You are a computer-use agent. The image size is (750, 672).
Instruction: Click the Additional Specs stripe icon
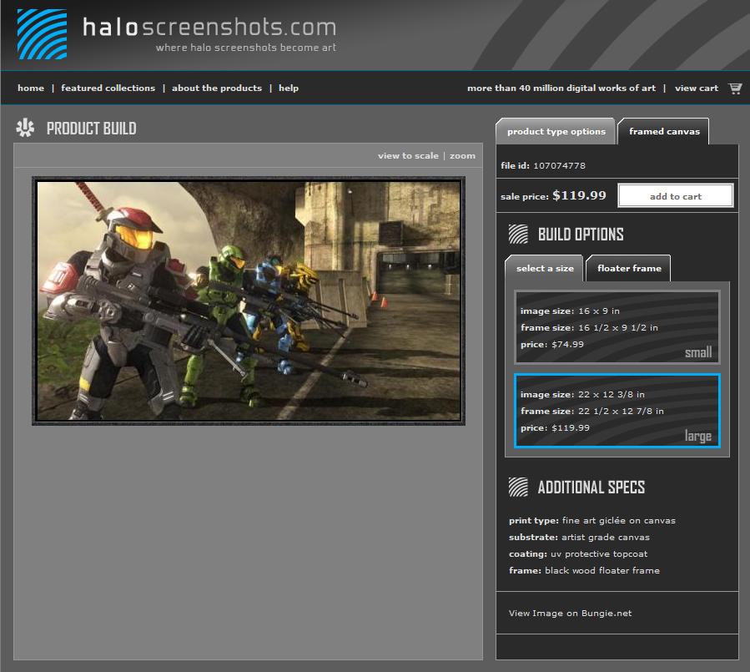click(518, 488)
